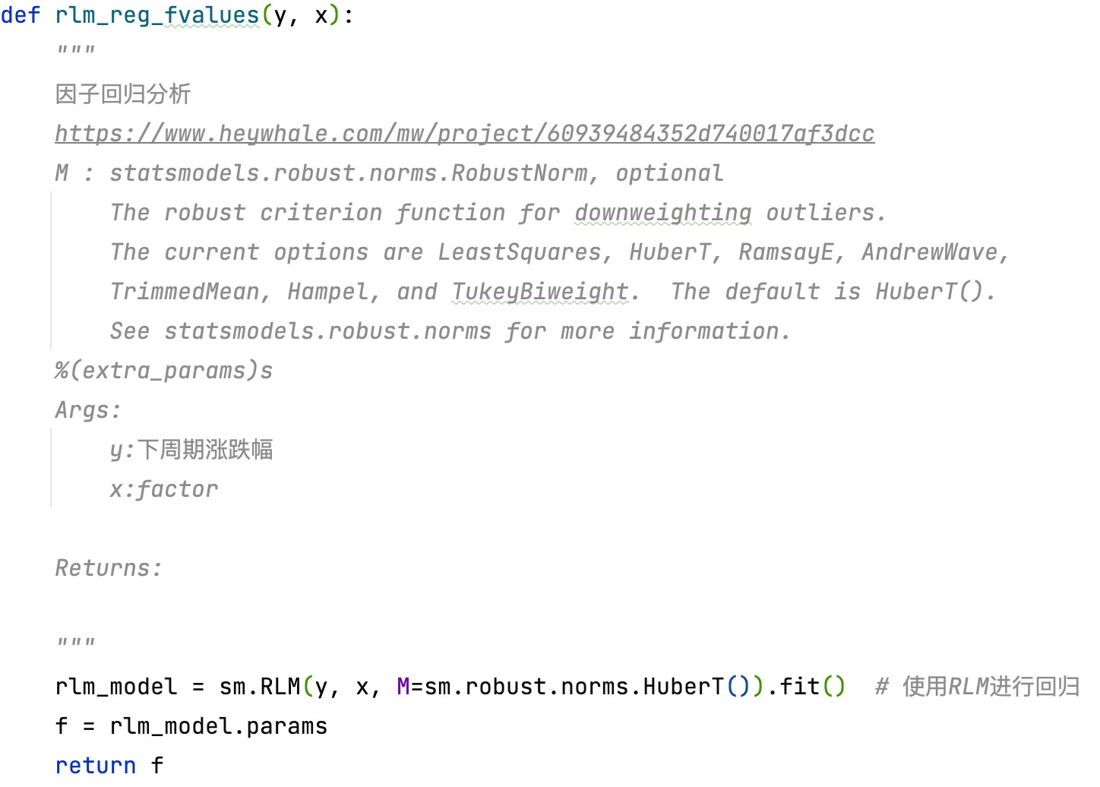
Task: Click the Returns: docstring heading
Action: pyautogui.click(x=109, y=568)
